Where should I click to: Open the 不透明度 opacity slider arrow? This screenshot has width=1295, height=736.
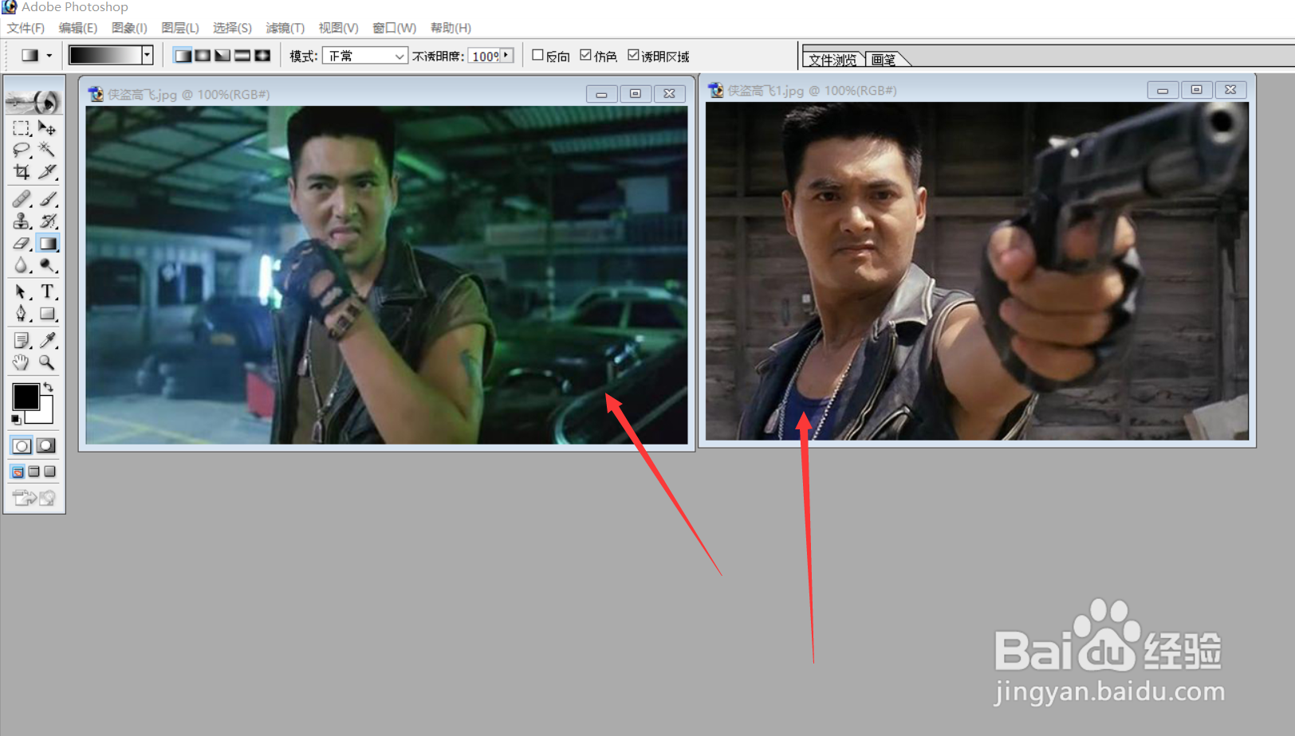point(507,55)
